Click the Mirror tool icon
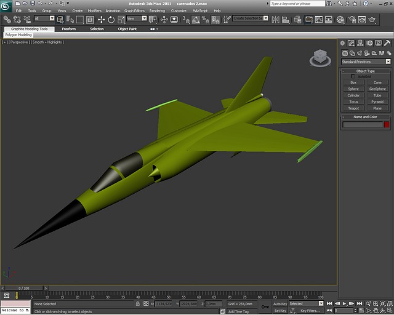Screen dimensions: 394x315 [x=276, y=20]
